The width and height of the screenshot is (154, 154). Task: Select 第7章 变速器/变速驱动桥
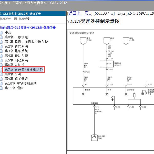[24, 69]
